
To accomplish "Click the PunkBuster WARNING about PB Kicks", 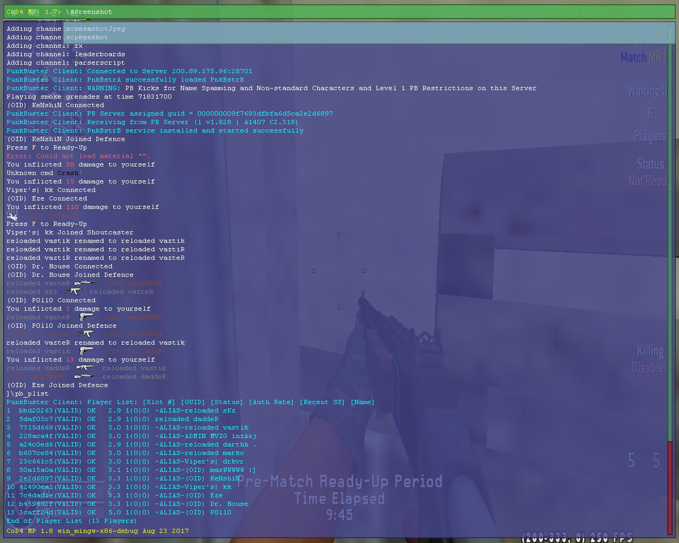I will (272, 88).
